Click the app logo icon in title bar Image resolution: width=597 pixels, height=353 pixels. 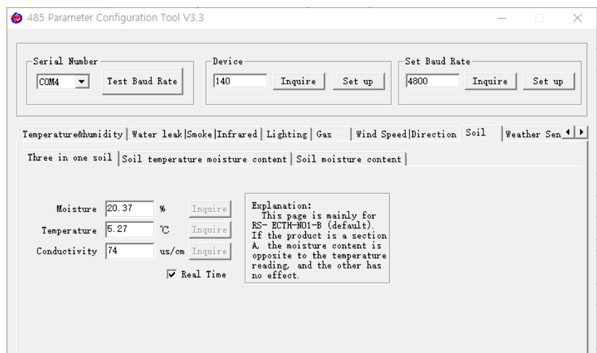(x=17, y=18)
